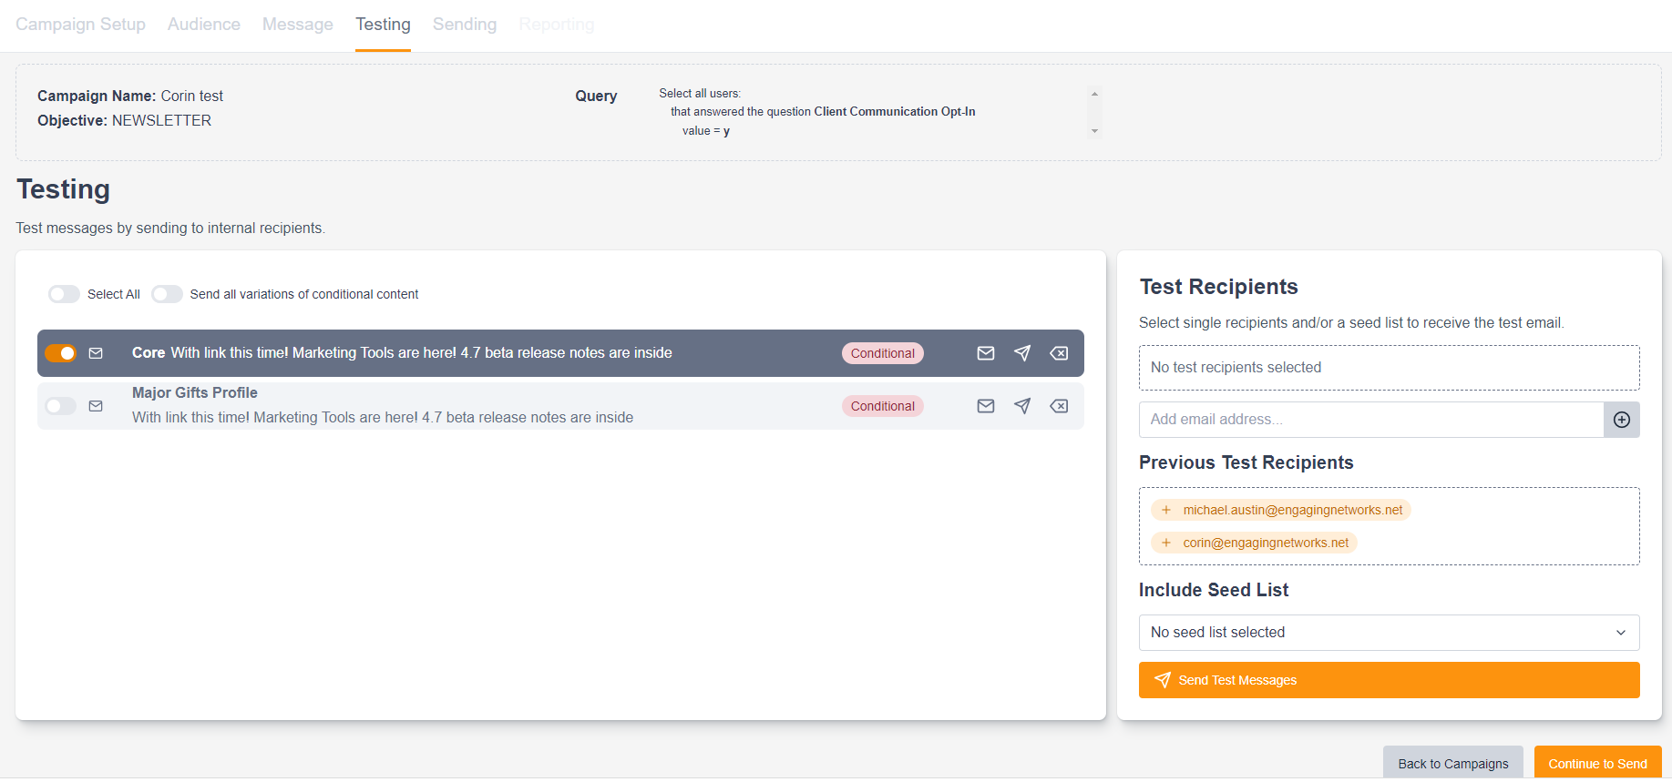Click Continue to Send button

pos(1596,763)
